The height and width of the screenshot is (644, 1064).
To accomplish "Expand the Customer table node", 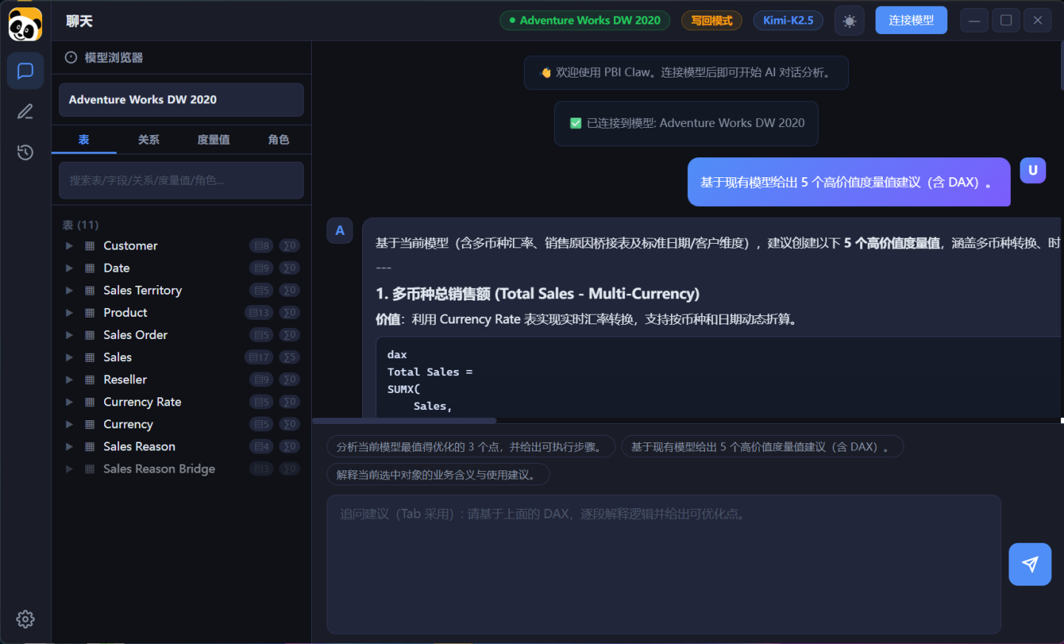I will tap(69, 246).
